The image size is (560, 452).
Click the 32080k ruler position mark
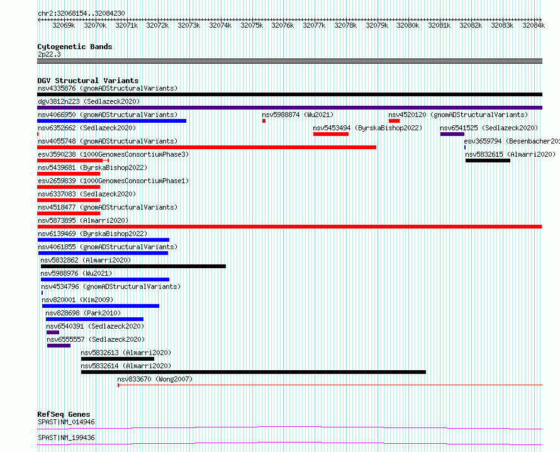408,25
